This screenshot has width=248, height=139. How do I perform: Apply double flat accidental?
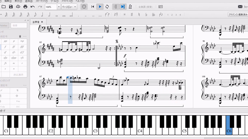point(153,14)
